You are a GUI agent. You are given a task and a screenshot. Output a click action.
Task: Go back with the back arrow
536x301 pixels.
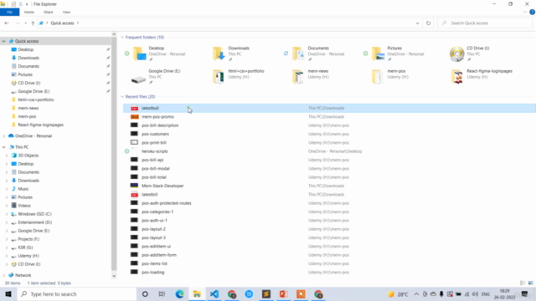tap(7, 23)
